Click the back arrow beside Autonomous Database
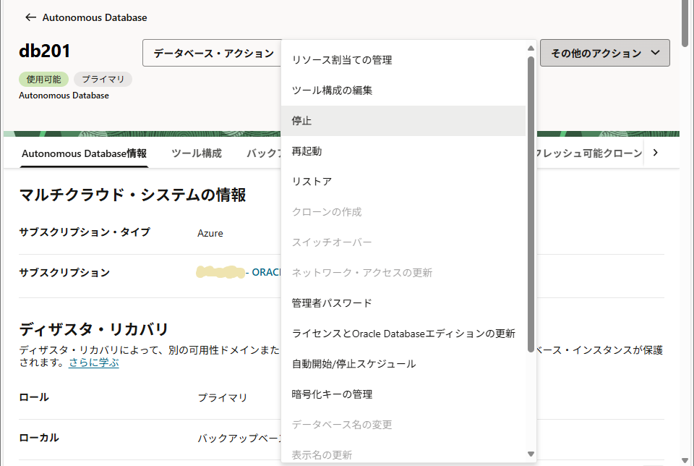The width and height of the screenshot is (694, 466). (x=30, y=17)
